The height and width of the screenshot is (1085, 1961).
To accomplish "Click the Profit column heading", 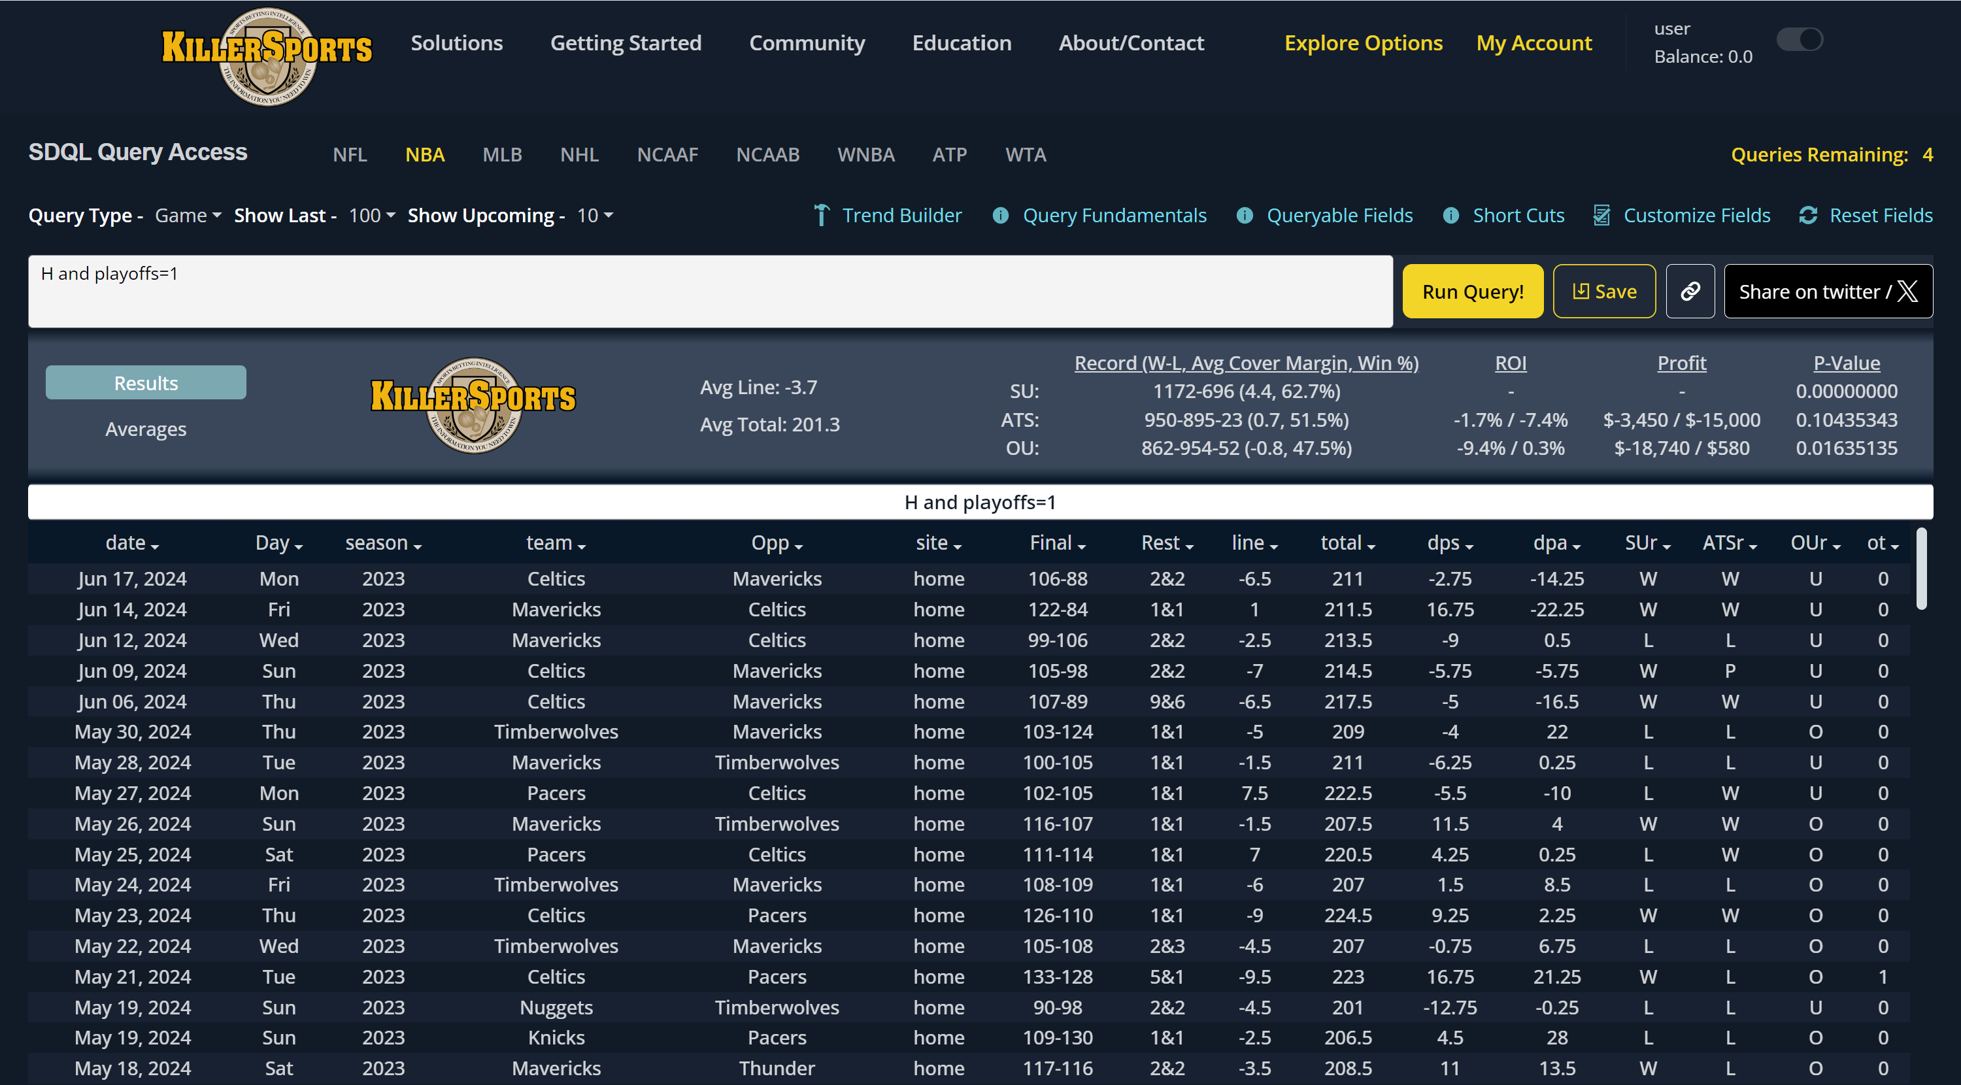I will pos(1682,363).
